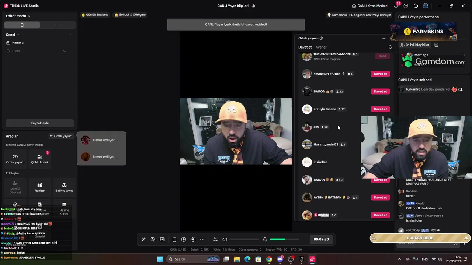This screenshot has width=472, height=265.
Task: Invite Yavuzkurt FARUK with Davet et
Action: [x=380, y=74]
